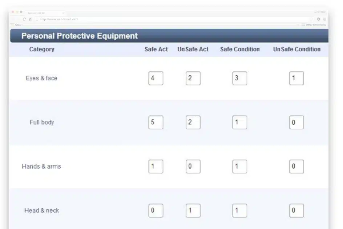Click the browser back navigation arrow
The image size is (343, 229).
14,19
